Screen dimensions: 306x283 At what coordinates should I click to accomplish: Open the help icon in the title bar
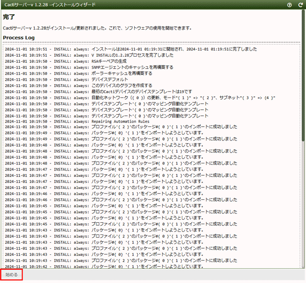click(x=290, y=5)
